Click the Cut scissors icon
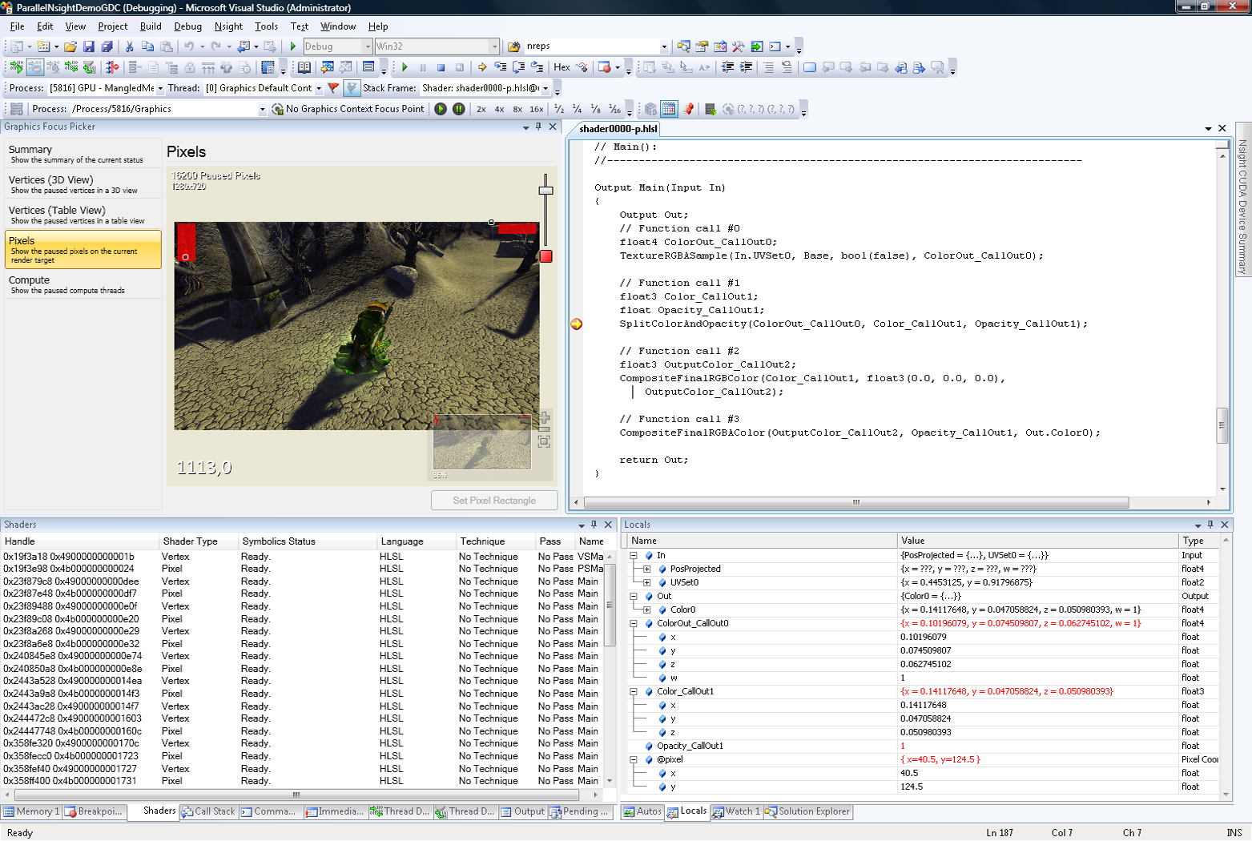Viewport: 1252px width, 841px height. (x=129, y=46)
